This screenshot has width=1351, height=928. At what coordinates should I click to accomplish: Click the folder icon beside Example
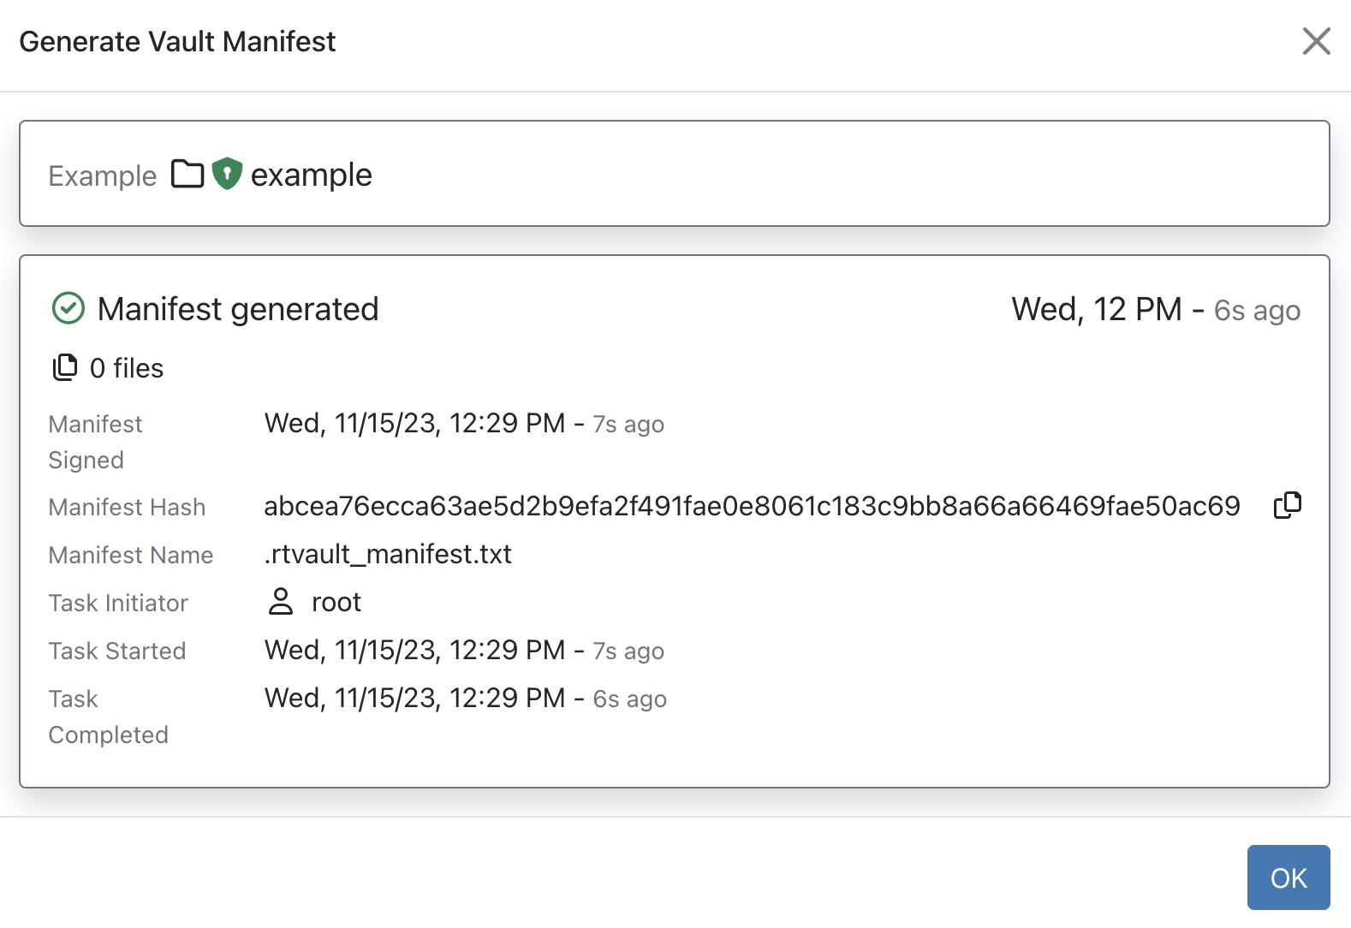pyautogui.click(x=187, y=174)
